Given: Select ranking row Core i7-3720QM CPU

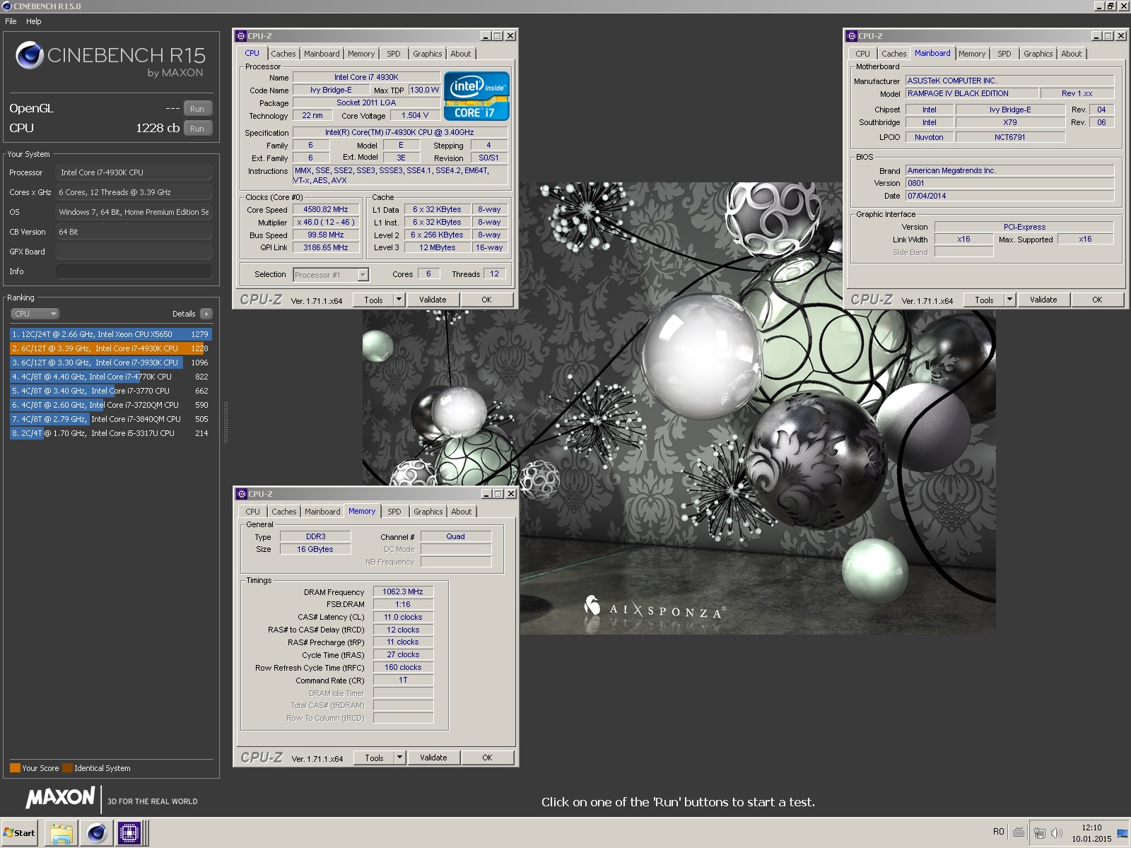Looking at the screenshot, I should tap(111, 405).
